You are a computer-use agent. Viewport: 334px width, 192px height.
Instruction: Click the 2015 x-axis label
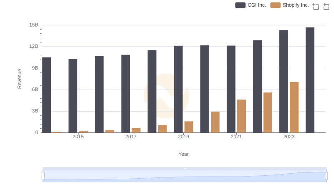[78, 137]
